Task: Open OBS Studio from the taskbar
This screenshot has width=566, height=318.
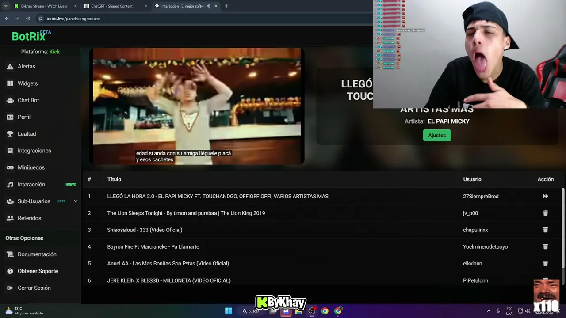Action: click(x=312, y=311)
